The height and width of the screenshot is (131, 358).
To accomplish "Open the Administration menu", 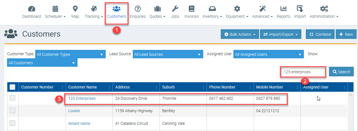I will click(x=324, y=16).
